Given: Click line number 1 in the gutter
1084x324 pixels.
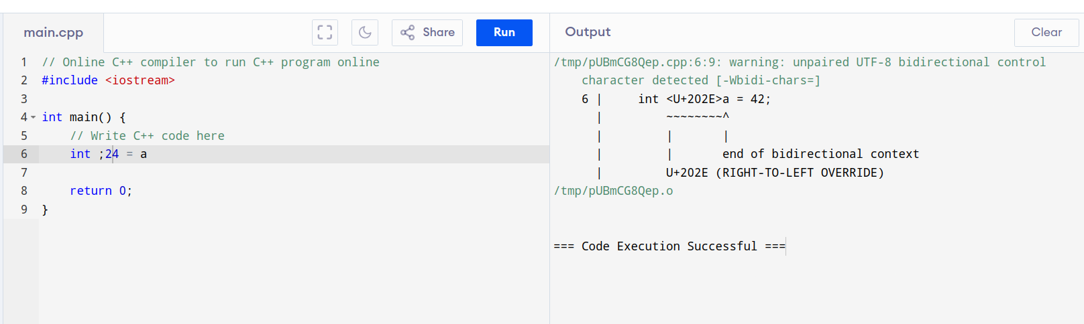Looking at the screenshot, I should tap(24, 62).
